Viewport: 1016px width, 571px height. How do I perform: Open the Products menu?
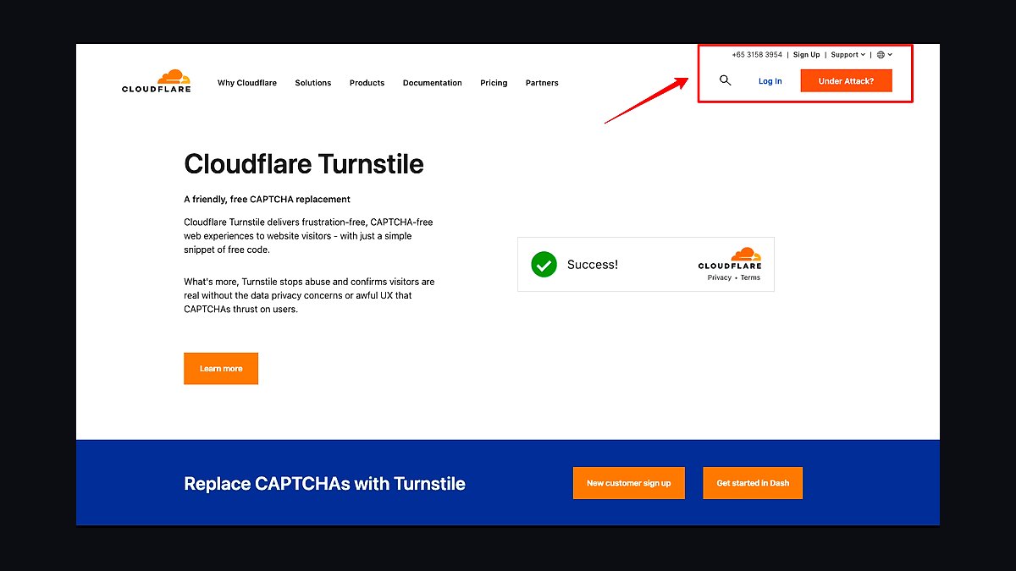pyautogui.click(x=367, y=83)
